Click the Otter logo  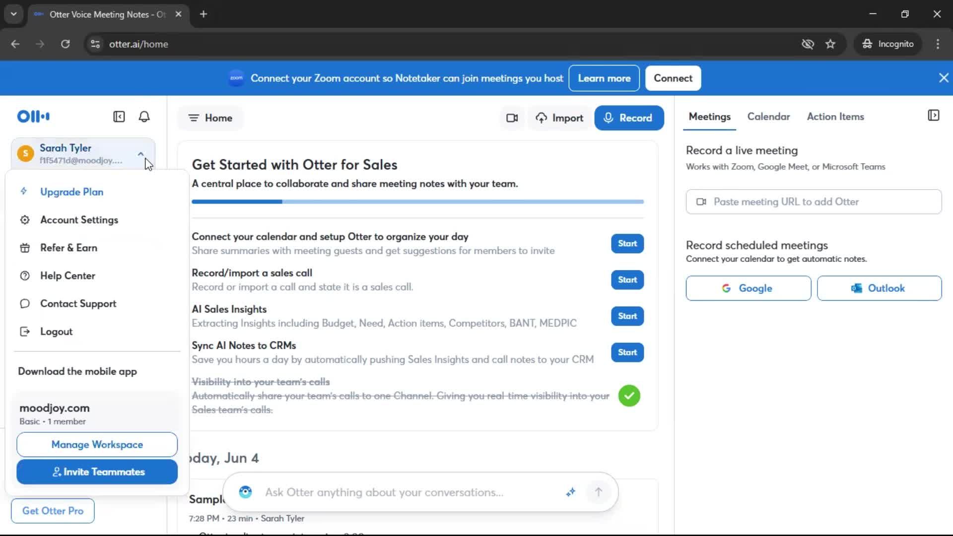click(x=33, y=117)
